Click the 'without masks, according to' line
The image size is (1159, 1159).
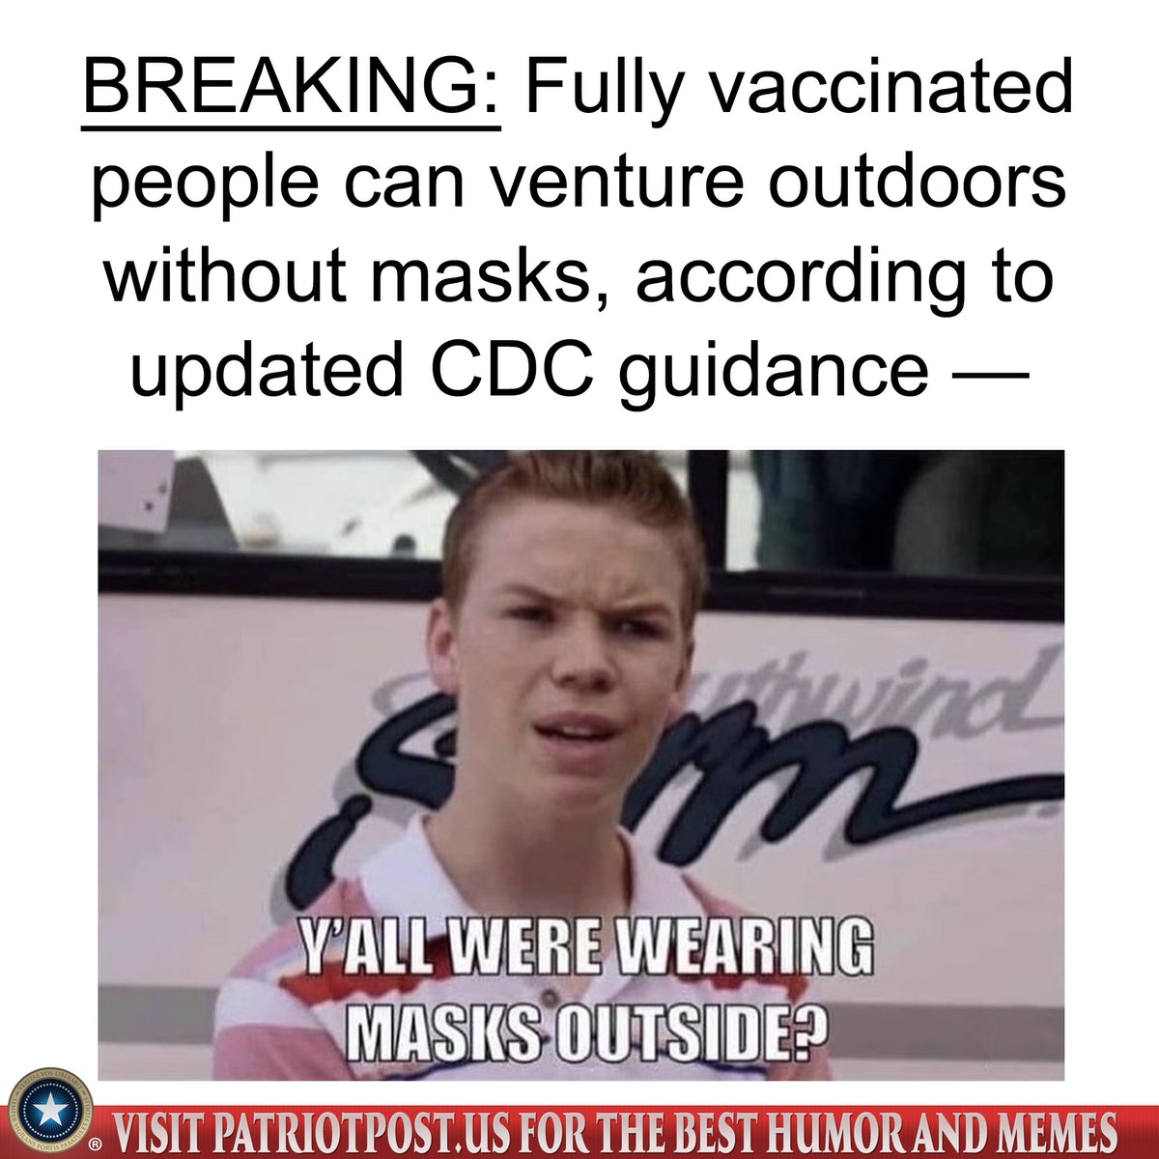point(579,275)
